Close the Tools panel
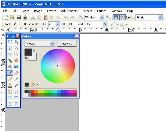The height and width of the screenshot is (131, 166). (x=17, y=36)
